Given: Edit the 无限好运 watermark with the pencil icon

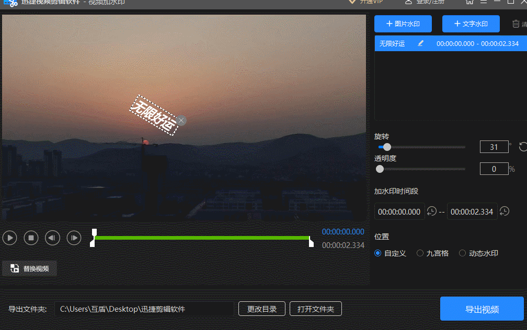Looking at the screenshot, I should pyautogui.click(x=420, y=43).
